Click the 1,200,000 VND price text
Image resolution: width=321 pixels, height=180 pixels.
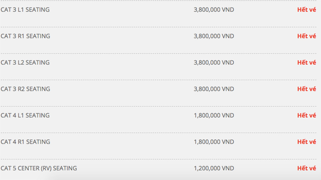(x=214, y=168)
